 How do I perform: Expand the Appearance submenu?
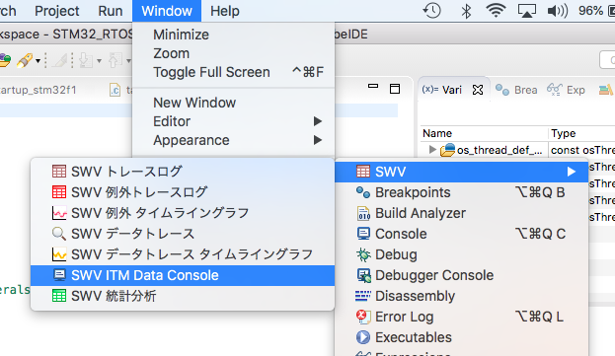(233, 140)
